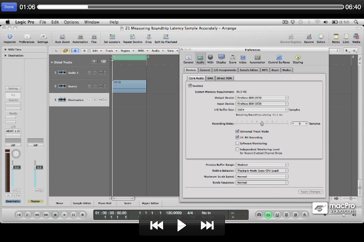Select Control Surfaces preferences icon

pyautogui.click(x=279, y=59)
